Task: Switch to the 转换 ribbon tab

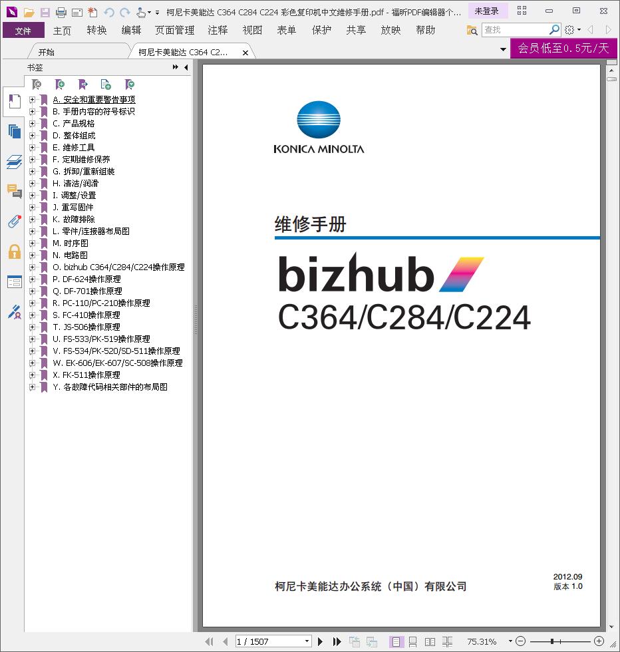Action: click(97, 31)
